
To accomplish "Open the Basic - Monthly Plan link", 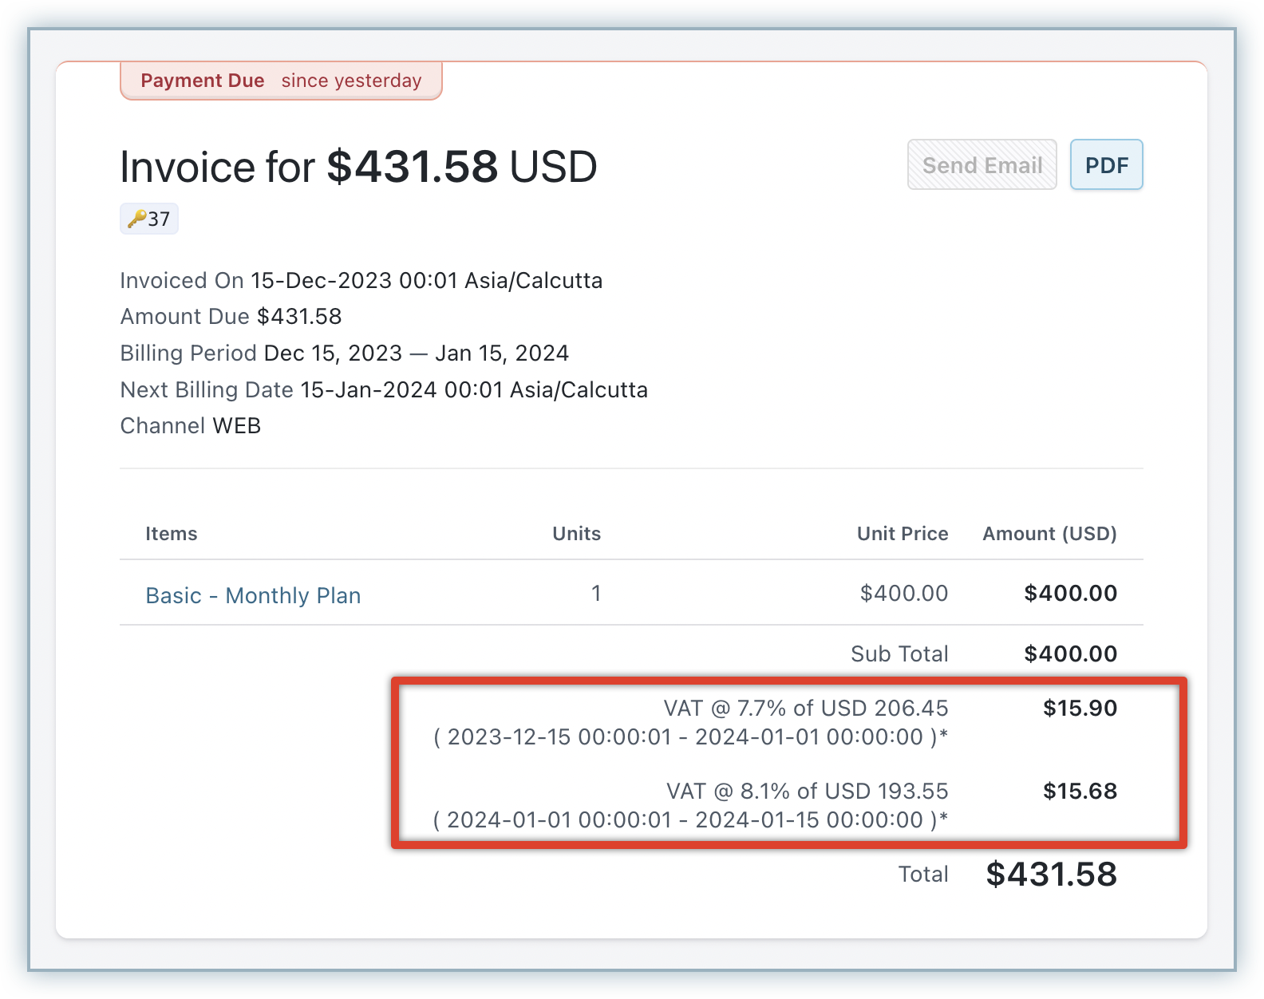I will (253, 595).
